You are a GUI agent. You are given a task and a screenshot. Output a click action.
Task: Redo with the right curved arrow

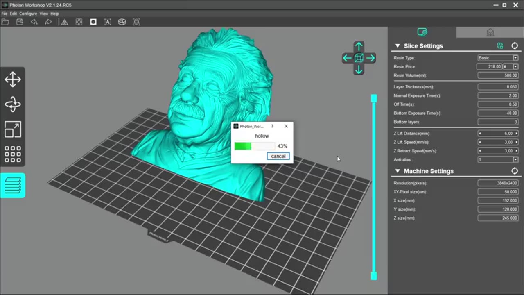[48, 22]
